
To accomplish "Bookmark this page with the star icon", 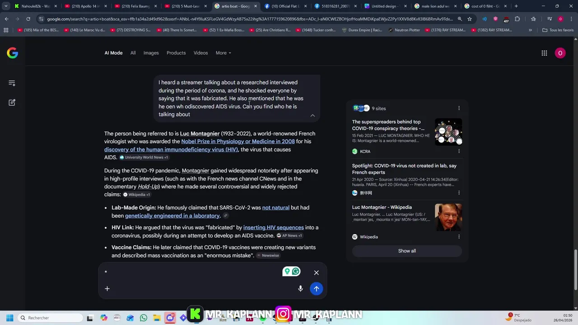I will click(470, 19).
